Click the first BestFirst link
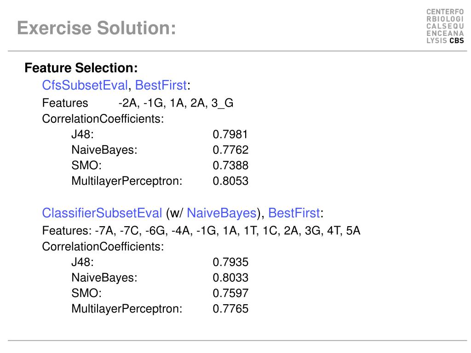 (161, 85)
